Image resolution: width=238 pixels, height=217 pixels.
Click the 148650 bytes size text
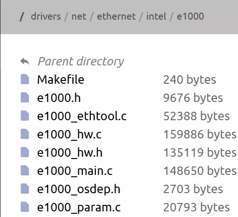pyautogui.click(x=200, y=171)
